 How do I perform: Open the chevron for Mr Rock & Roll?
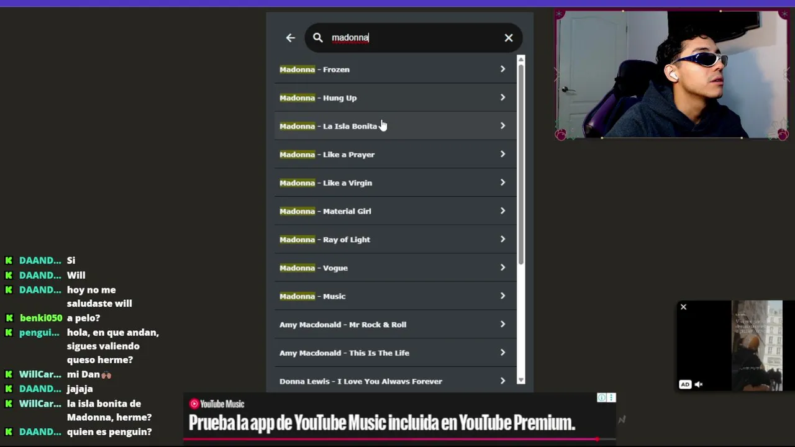(x=502, y=324)
